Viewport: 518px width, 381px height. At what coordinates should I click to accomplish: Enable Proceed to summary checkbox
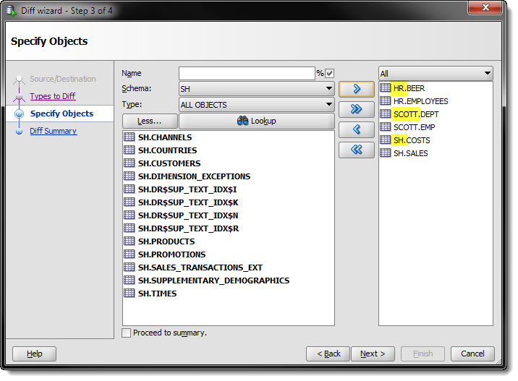(x=126, y=333)
